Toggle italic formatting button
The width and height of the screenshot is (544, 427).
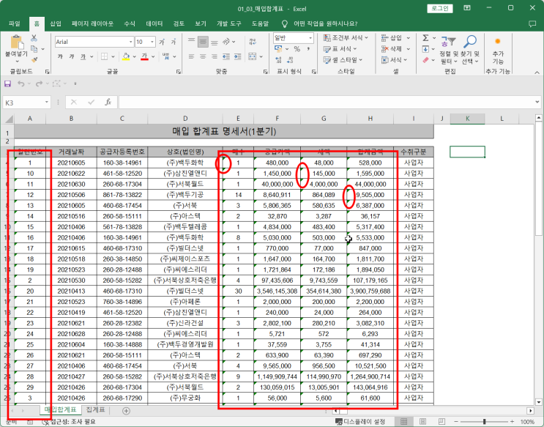tap(72, 56)
